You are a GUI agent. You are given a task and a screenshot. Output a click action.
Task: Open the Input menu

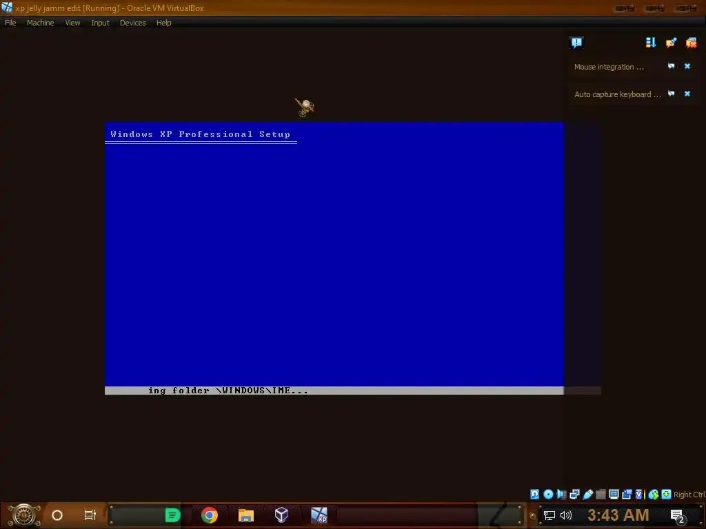click(x=100, y=23)
